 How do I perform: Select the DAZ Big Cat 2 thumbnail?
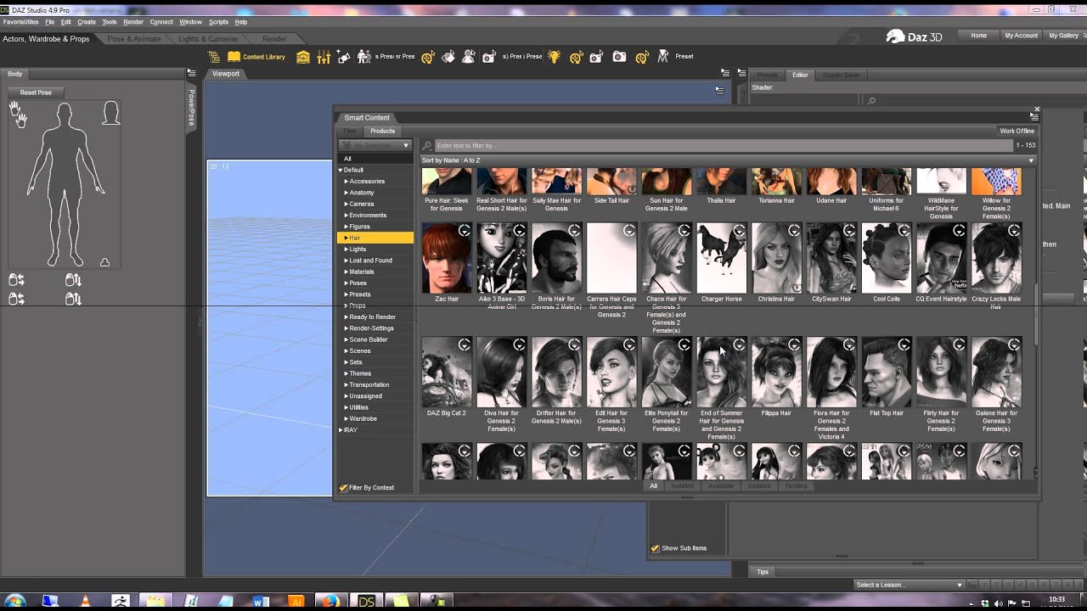click(447, 373)
